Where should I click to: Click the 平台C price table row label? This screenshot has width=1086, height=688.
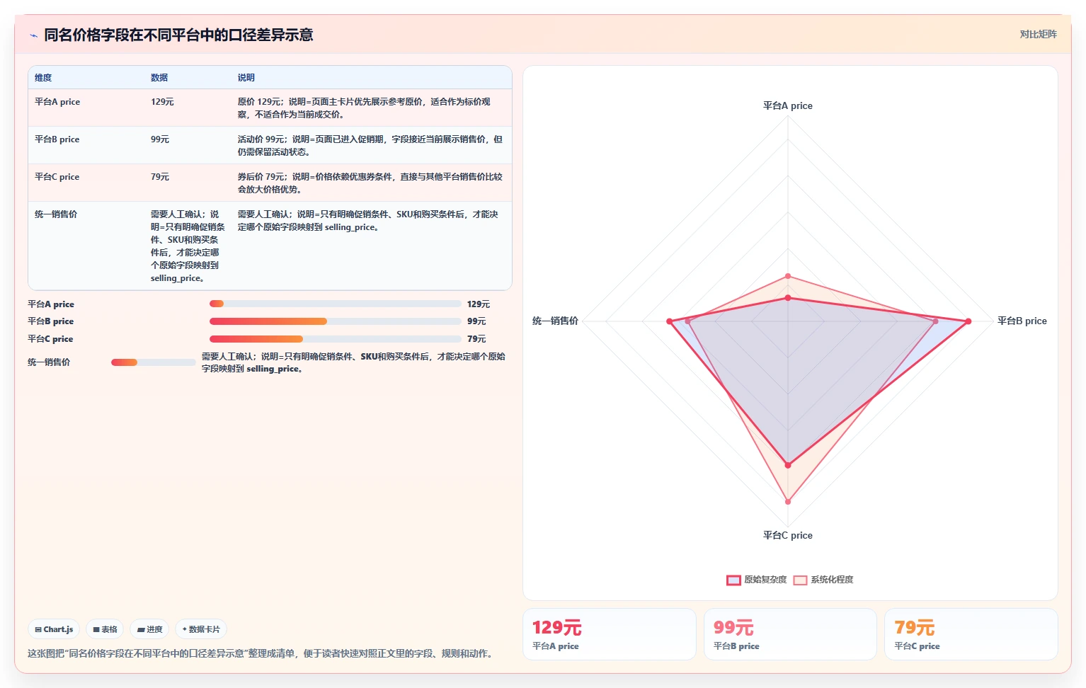(x=57, y=177)
